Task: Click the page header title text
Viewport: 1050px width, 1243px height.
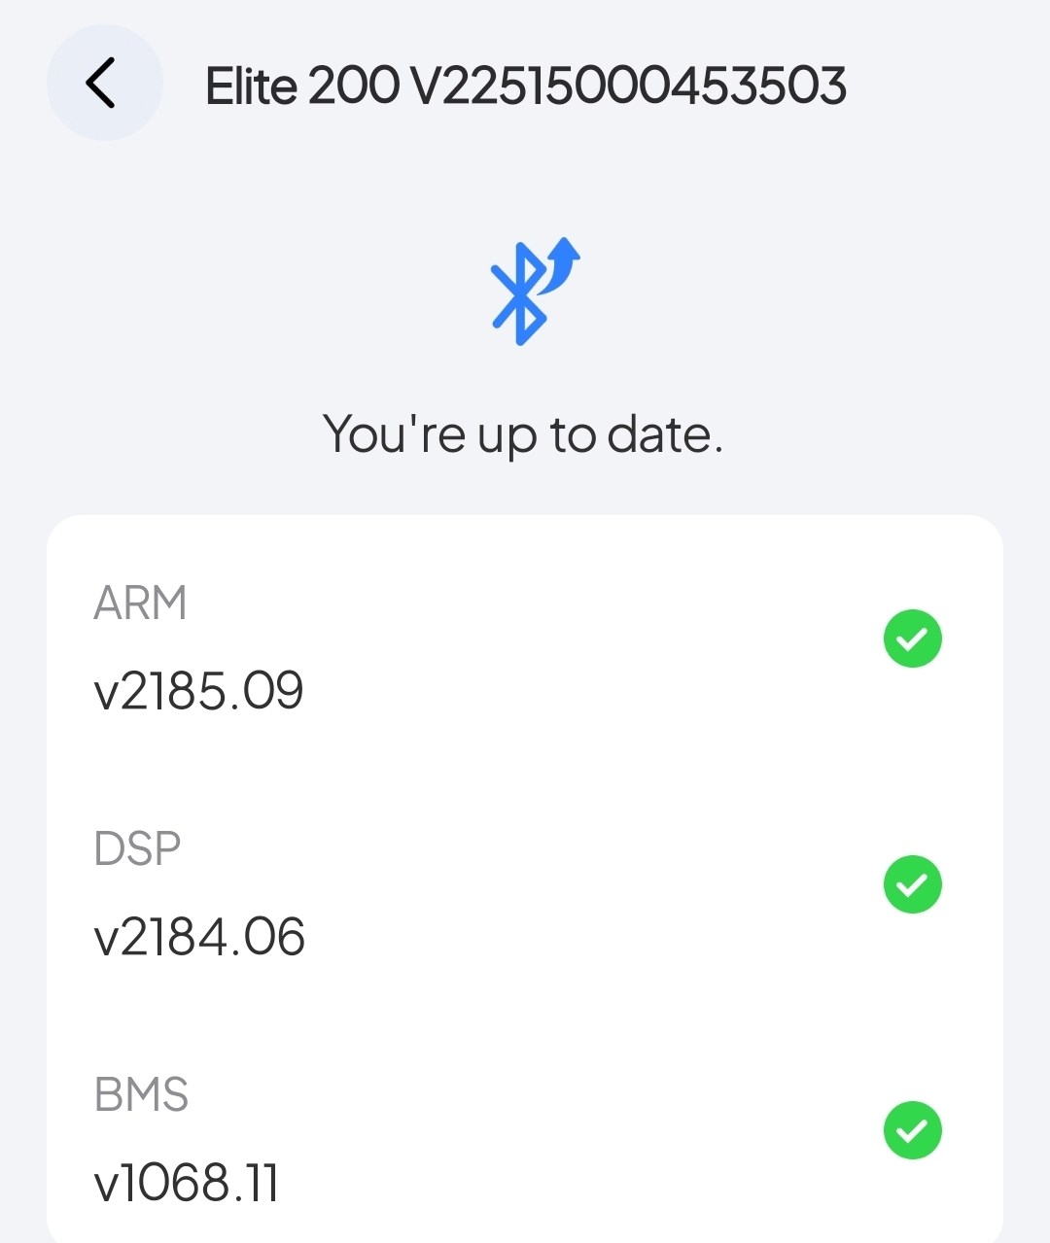Action: 525,86
